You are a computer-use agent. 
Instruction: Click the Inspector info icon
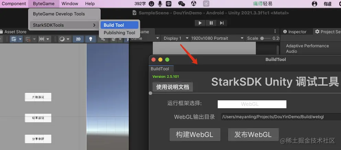pyautogui.click(x=285, y=32)
